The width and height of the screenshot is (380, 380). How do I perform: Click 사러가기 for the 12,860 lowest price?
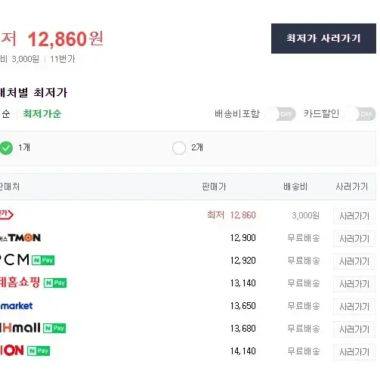point(354,216)
